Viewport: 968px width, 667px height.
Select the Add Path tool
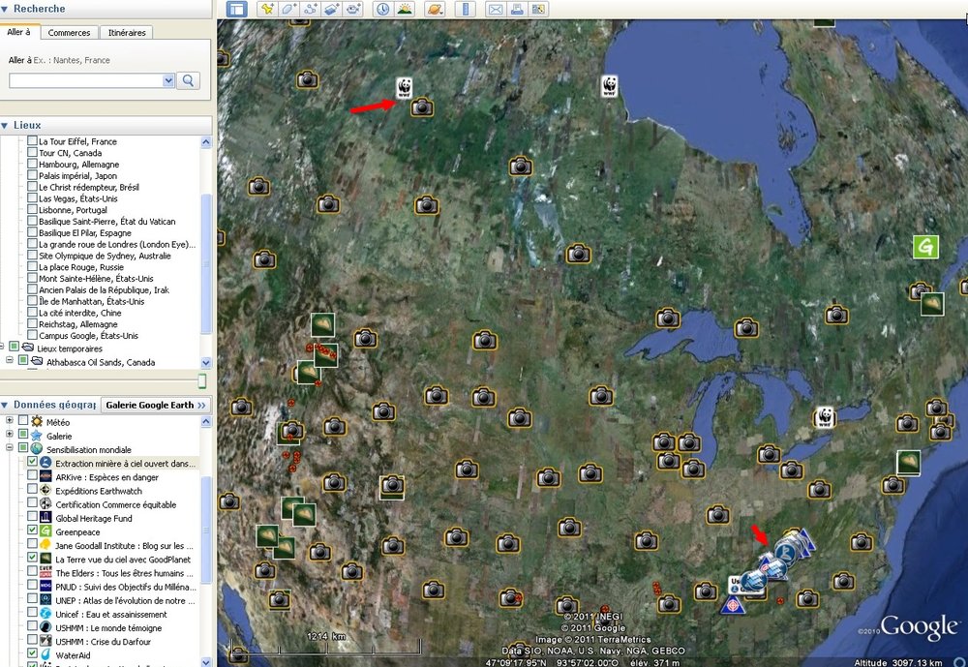point(310,9)
